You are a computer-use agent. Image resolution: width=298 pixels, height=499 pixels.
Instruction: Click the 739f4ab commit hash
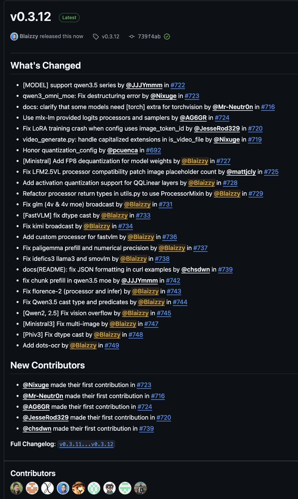[149, 37]
